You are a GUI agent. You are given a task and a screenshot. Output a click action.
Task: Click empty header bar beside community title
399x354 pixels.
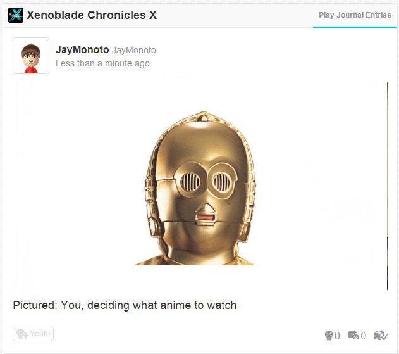pos(236,15)
